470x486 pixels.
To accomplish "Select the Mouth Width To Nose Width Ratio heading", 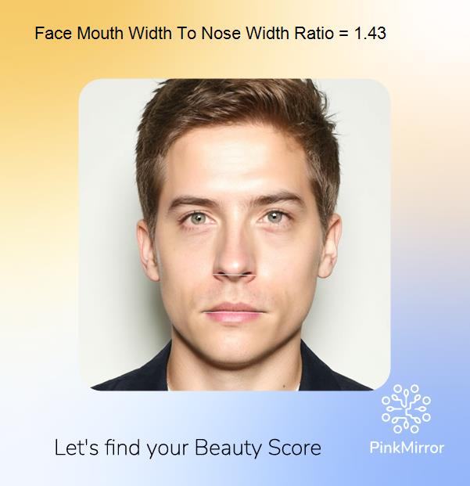I will (210, 33).
